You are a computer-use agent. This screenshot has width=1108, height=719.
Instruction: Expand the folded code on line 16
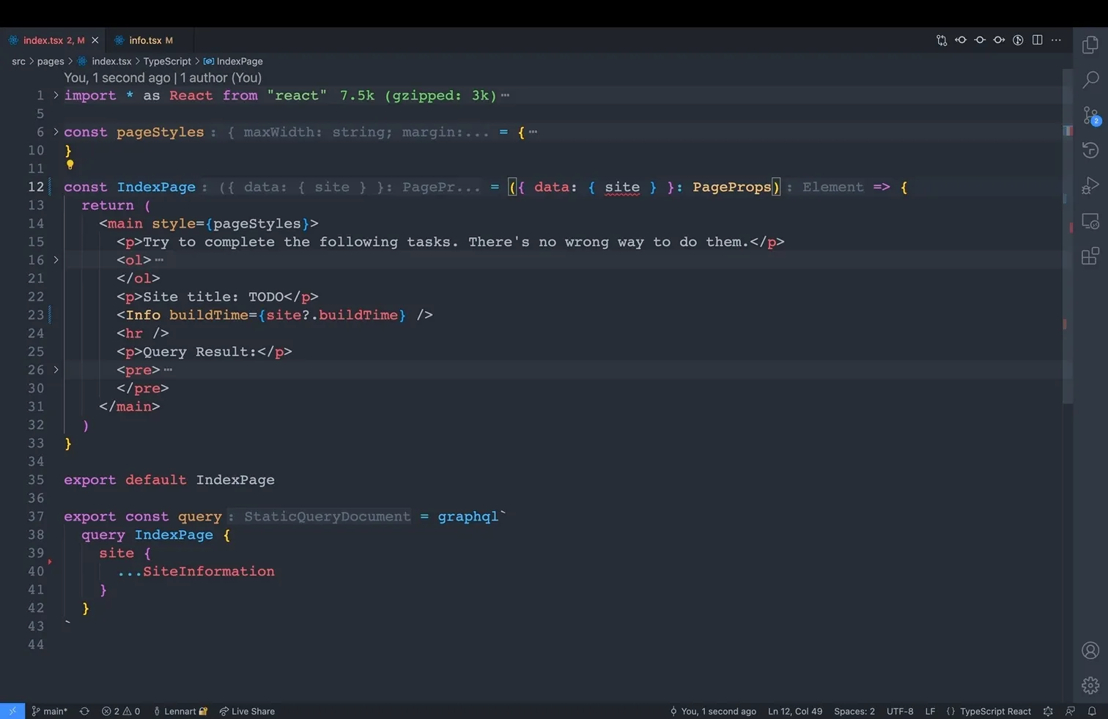[56, 260]
